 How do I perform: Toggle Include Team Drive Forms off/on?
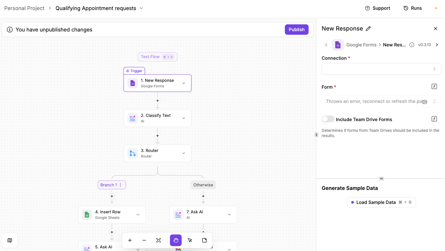tap(328, 119)
